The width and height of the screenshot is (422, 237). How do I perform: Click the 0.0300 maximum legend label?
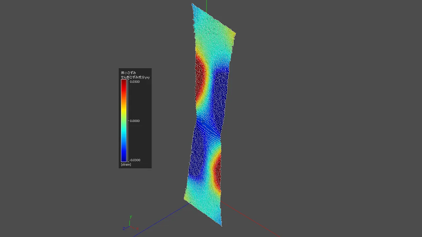coord(135,82)
